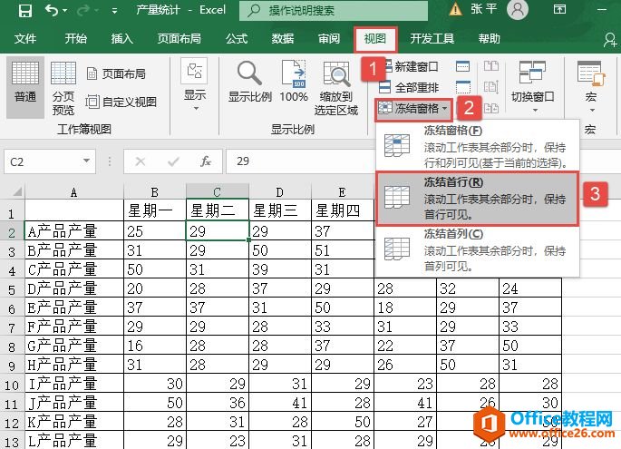This screenshot has height=449, width=621.
Task: Click the cancel X formula bar icon
Action: coord(141,161)
